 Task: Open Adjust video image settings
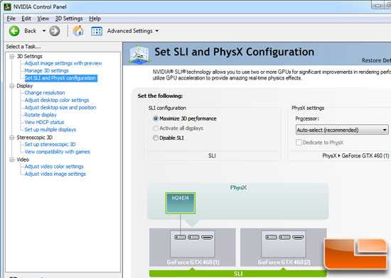(55, 174)
